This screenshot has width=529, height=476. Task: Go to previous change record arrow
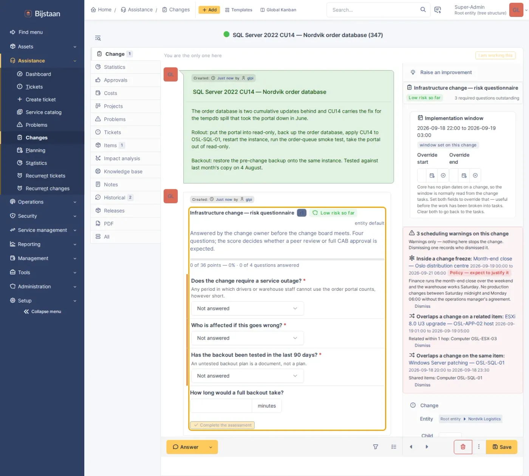point(411,447)
